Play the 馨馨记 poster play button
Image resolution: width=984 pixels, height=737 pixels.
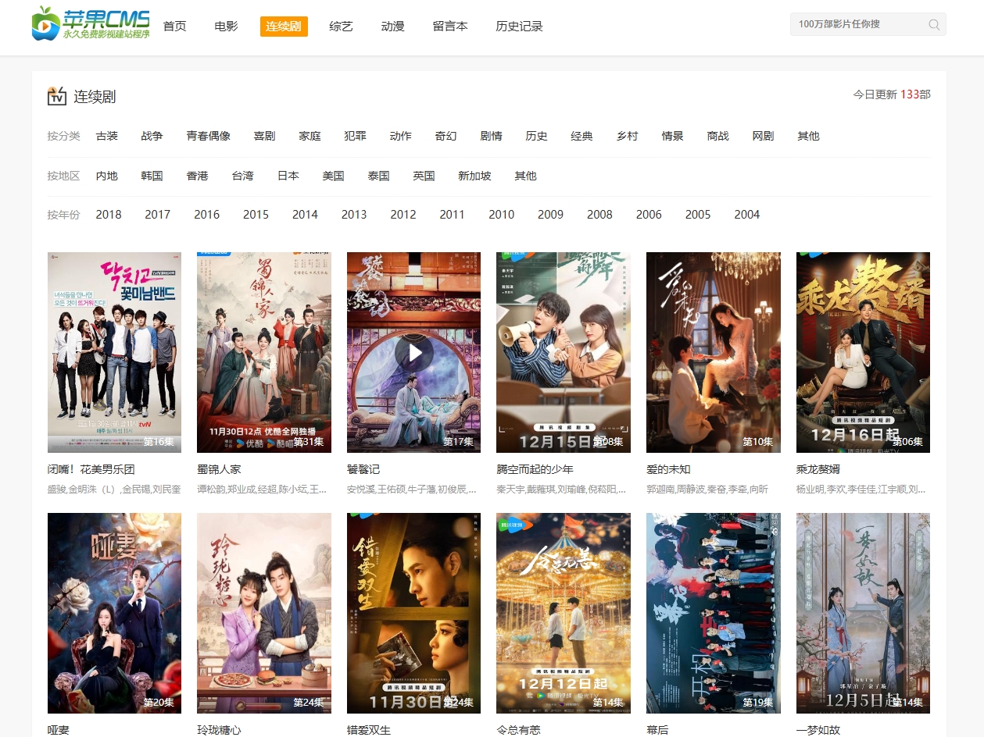[413, 353]
